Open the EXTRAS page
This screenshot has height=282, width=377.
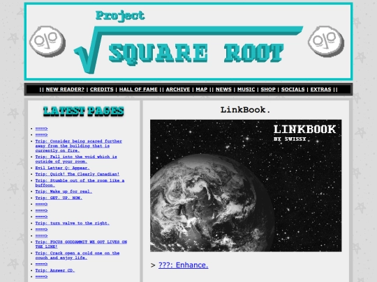coord(320,89)
